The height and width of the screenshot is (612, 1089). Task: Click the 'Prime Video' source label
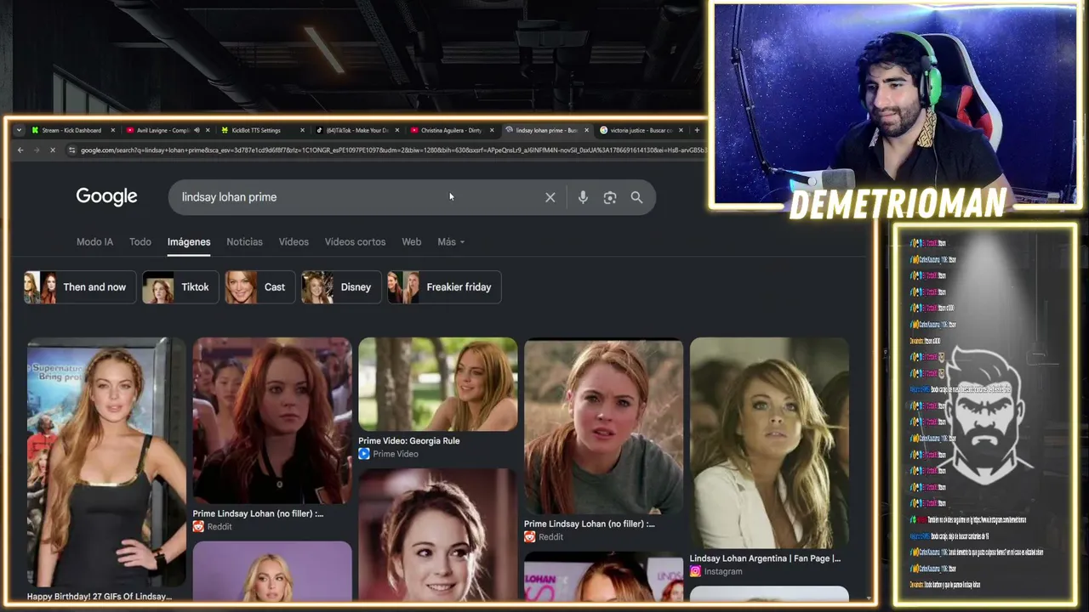click(396, 454)
